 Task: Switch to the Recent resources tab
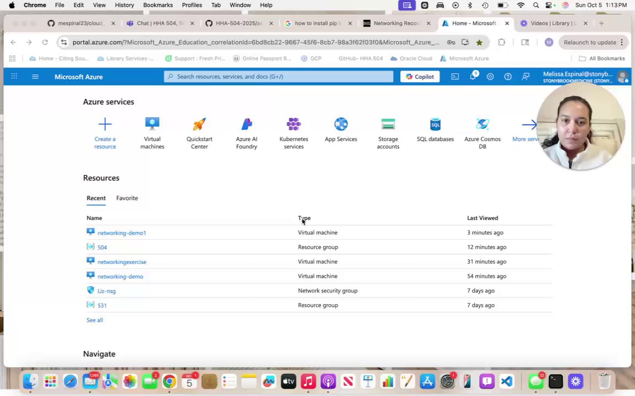pyautogui.click(x=96, y=198)
